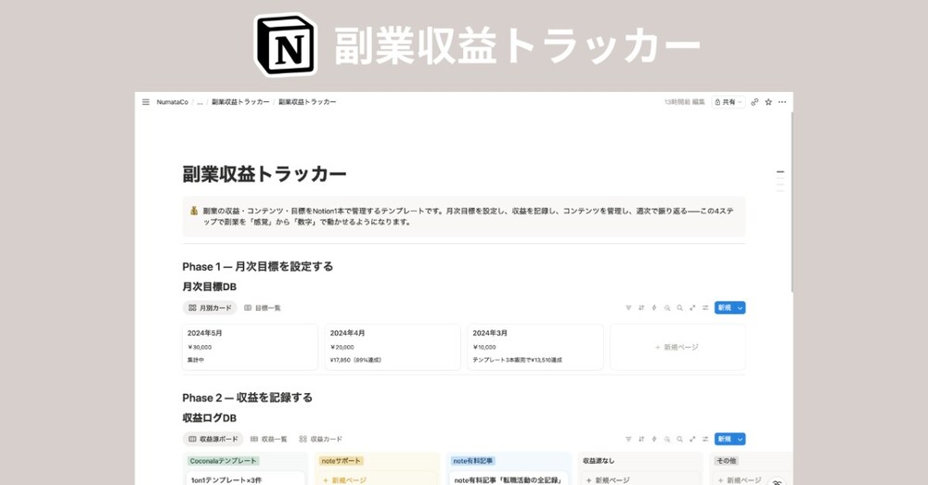The width and height of the screenshot is (928, 485).
Task: Add a 新規ページ under the その他 column
Action: pyautogui.click(x=740, y=480)
